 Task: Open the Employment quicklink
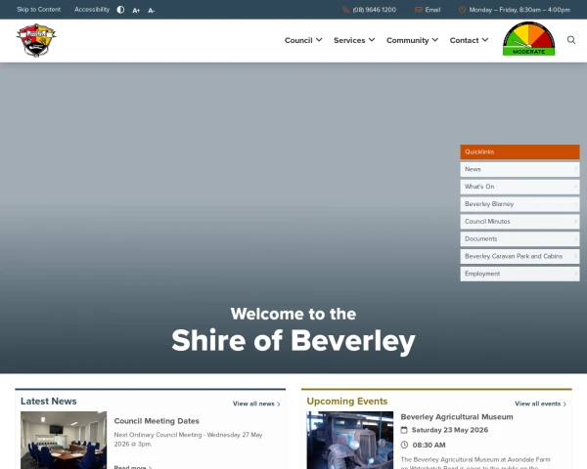pyautogui.click(x=519, y=274)
